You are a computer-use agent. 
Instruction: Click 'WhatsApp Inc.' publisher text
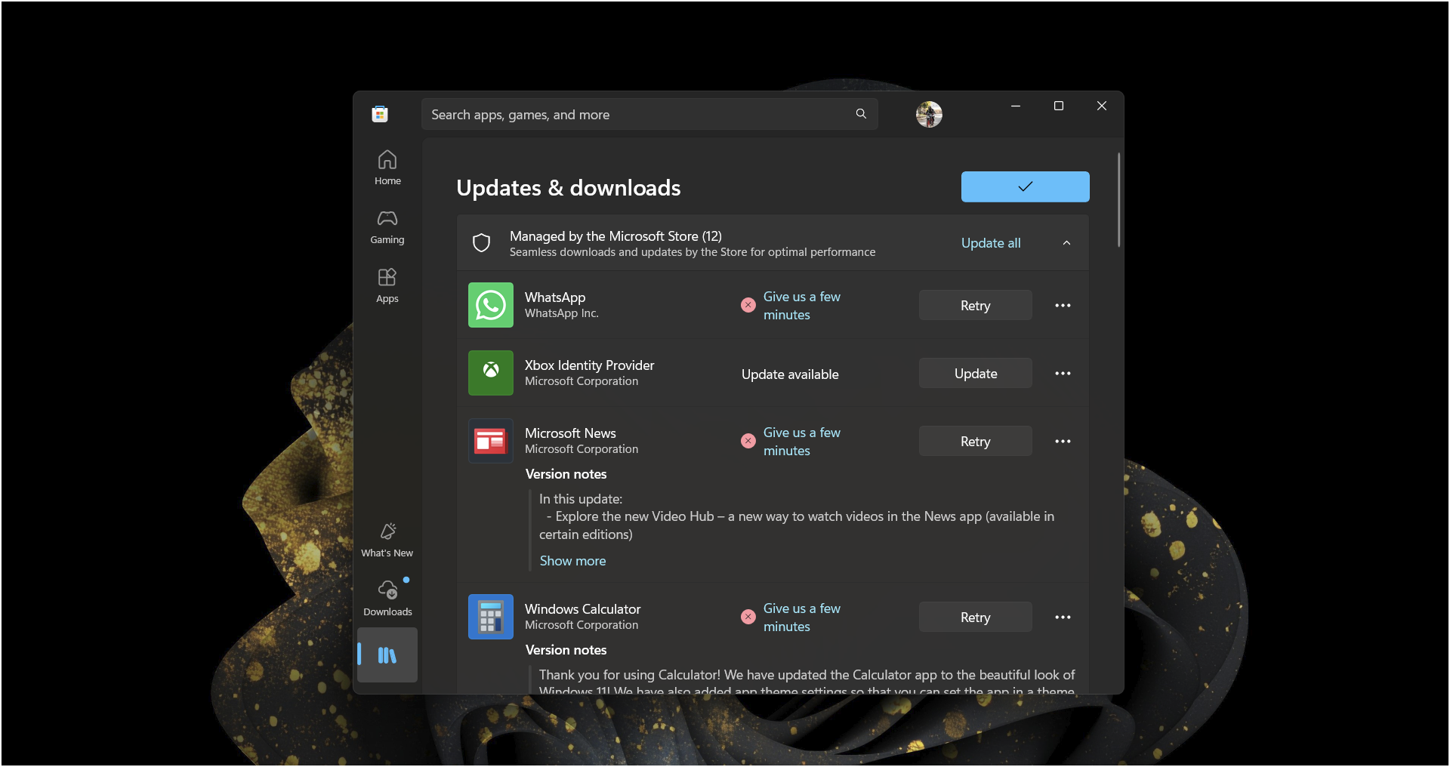pyautogui.click(x=561, y=313)
